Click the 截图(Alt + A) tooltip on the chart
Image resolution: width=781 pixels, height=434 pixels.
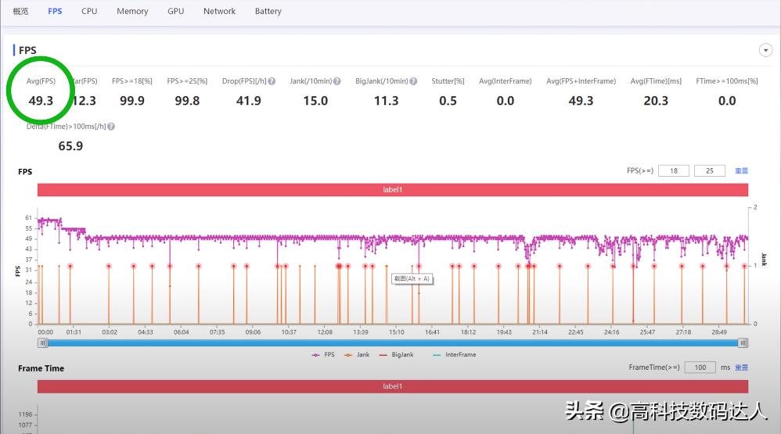412,278
